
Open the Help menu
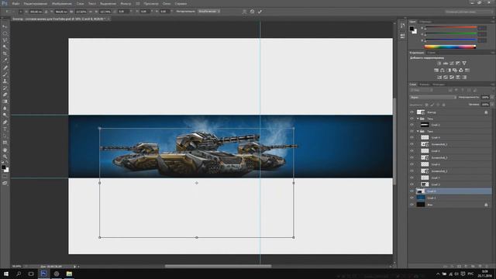pos(181,3)
